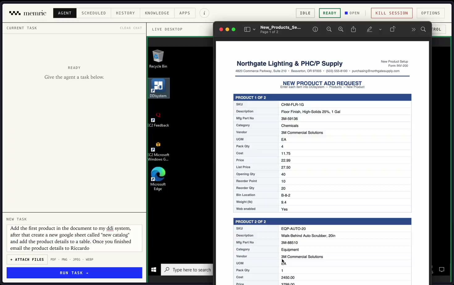The width and height of the screenshot is (454, 285).
Task: Click the Cost value 2450.00
Action: pos(288,278)
